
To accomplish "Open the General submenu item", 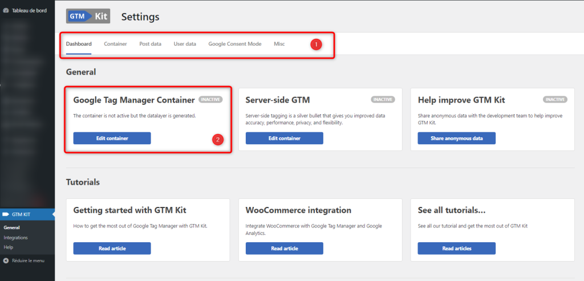I will tap(11, 227).
